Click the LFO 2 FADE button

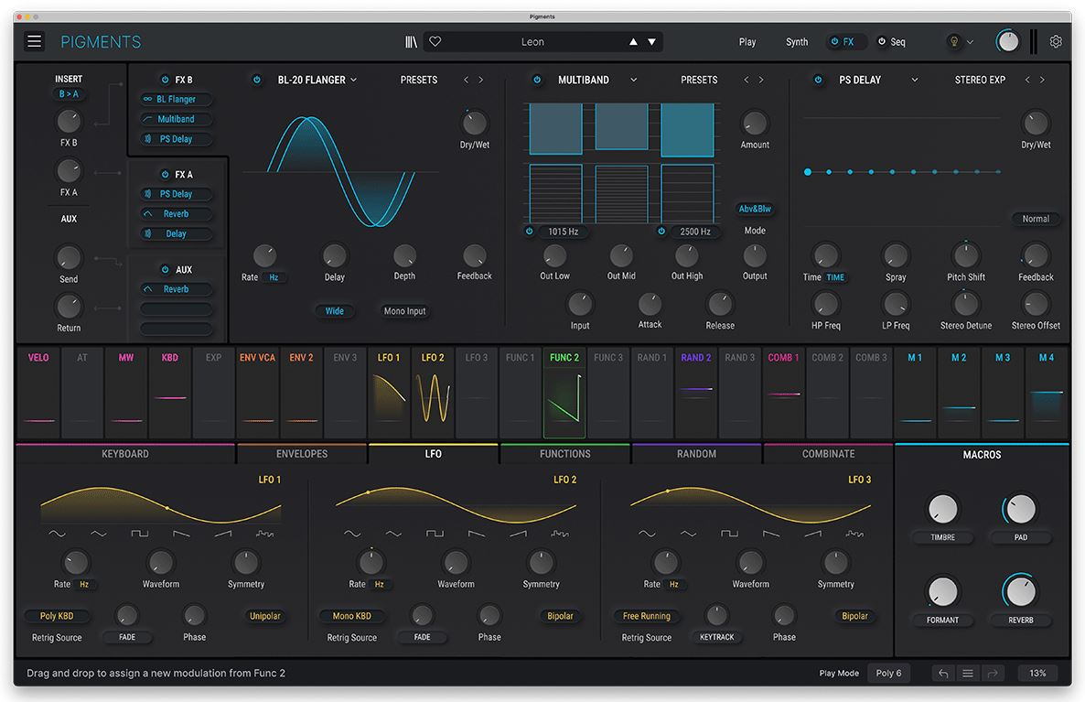coord(422,637)
